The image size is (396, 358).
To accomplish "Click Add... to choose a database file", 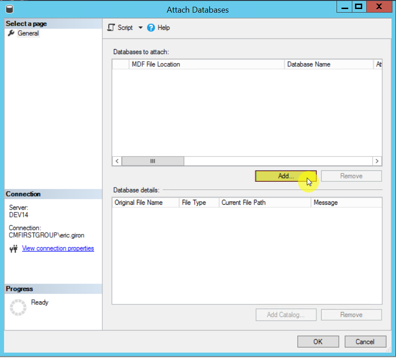I will [286, 176].
